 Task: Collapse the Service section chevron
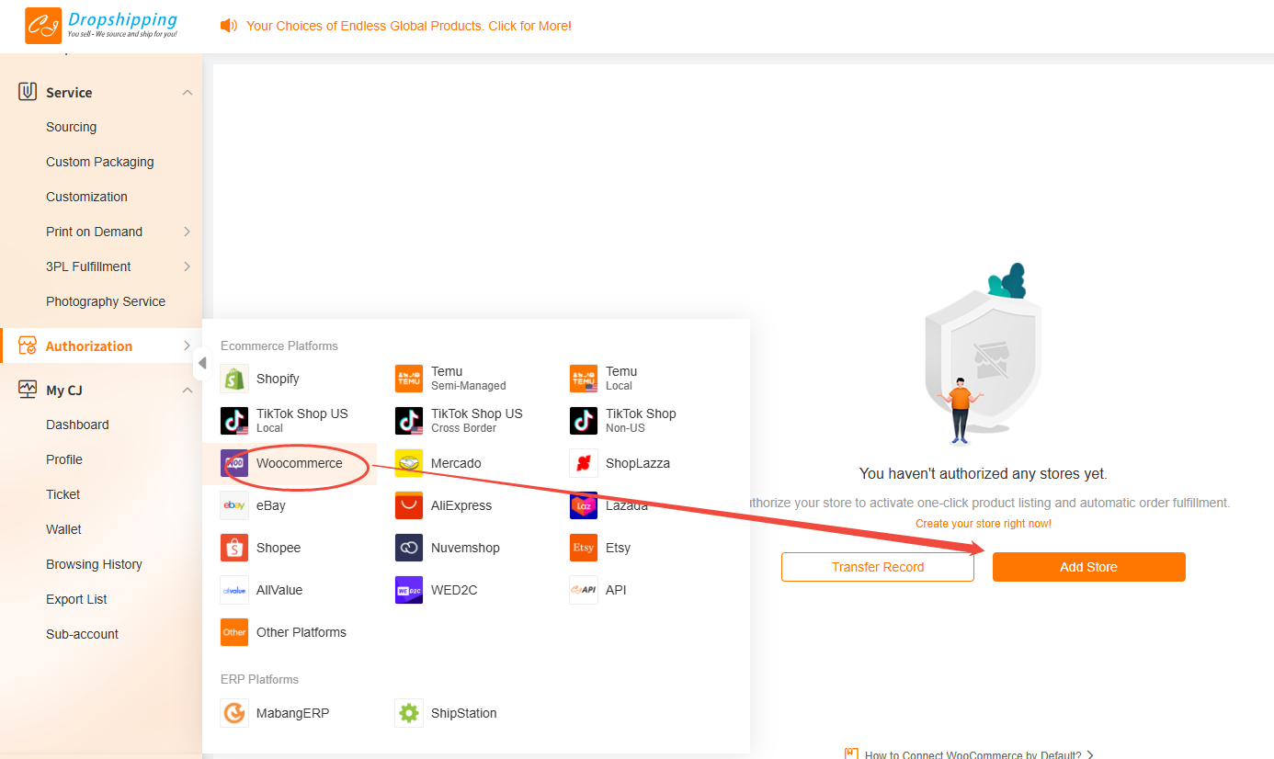(x=188, y=92)
